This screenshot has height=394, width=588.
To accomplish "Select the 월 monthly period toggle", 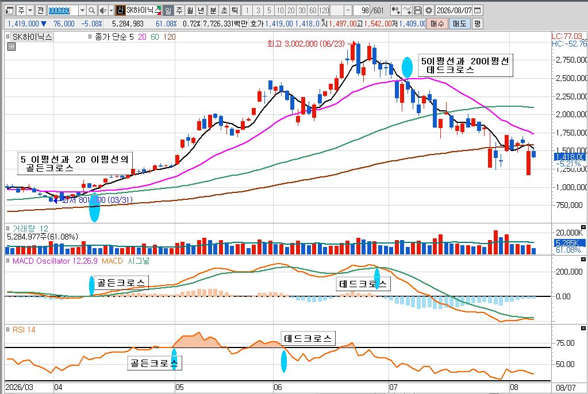I will click(x=190, y=10).
